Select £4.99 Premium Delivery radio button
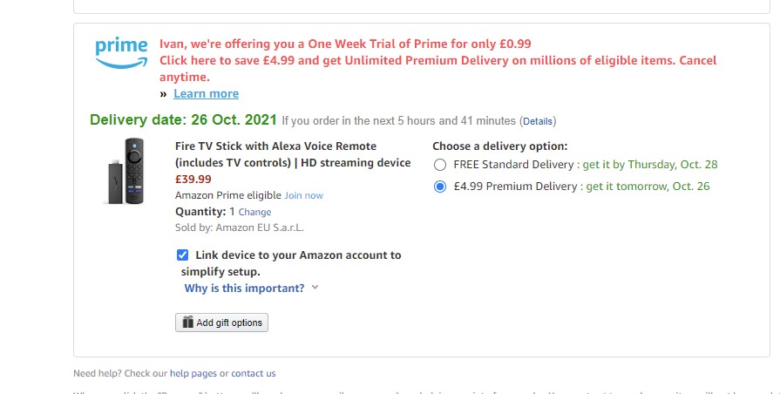 coord(440,187)
